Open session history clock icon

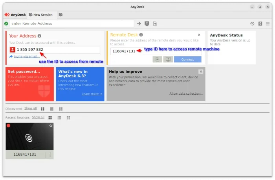[x=252, y=23]
